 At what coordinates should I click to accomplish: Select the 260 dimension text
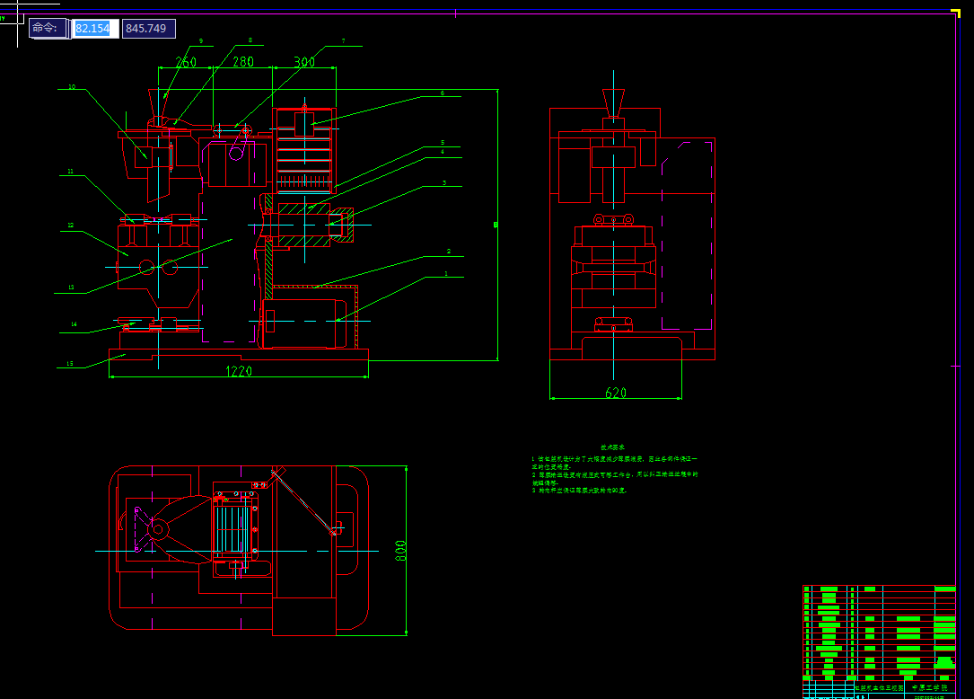click(186, 62)
